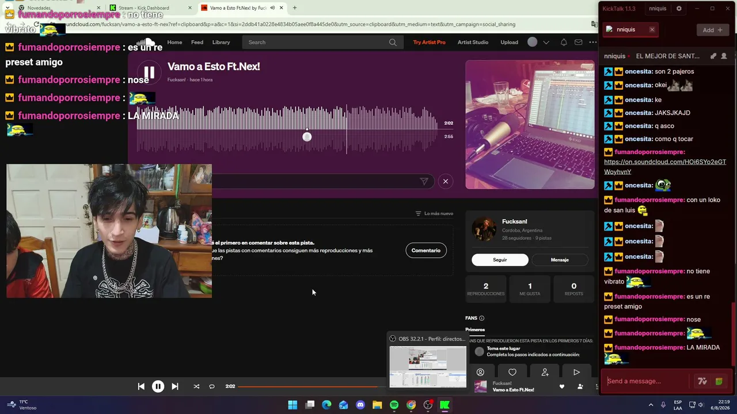Click the profile step icon under fans
Image resolution: width=737 pixels, height=414 pixels.
(x=480, y=373)
